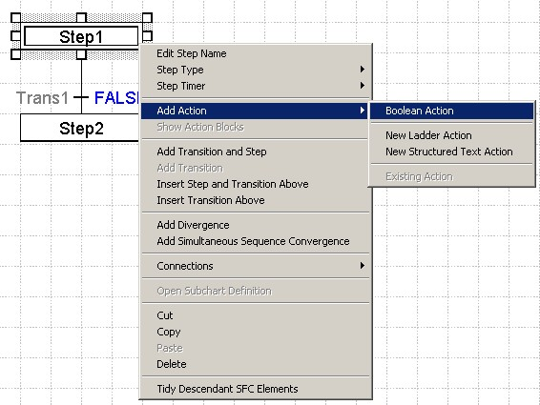Screen dimensions: 540x405
Task: Click the top-left selection handle of Step1
Action: tap(16, 17)
